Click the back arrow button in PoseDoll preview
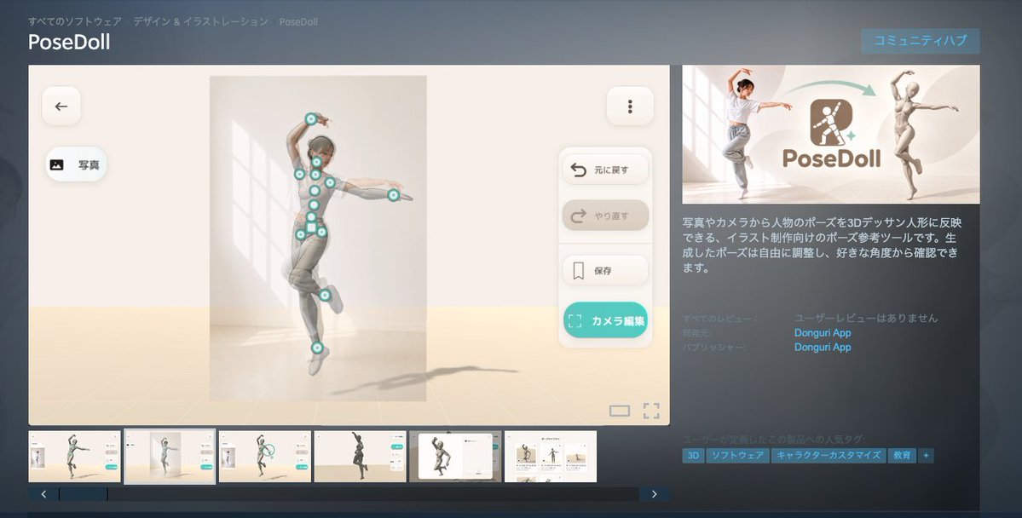This screenshot has height=518, width=1022. pos(61,106)
